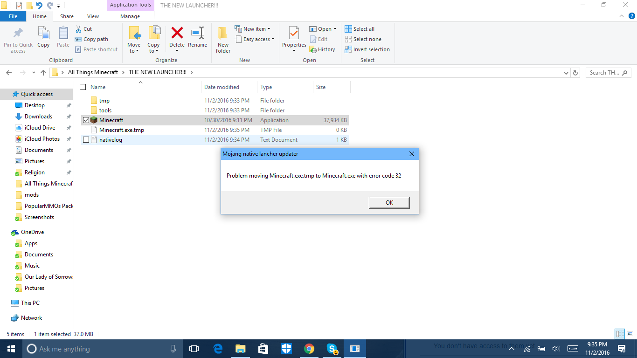
Task: Open Customize Quick Access Toolbar dropdown
Action: point(58,6)
